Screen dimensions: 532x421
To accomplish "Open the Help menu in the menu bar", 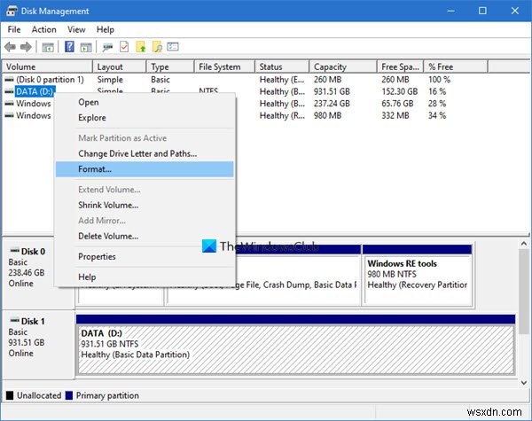I will (x=106, y=29).
